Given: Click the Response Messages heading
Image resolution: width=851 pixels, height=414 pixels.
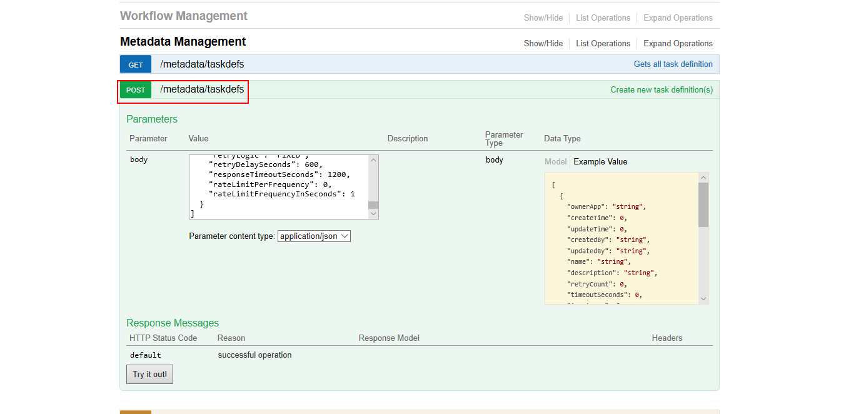Looking at the screenshot, I should (173, 323).
